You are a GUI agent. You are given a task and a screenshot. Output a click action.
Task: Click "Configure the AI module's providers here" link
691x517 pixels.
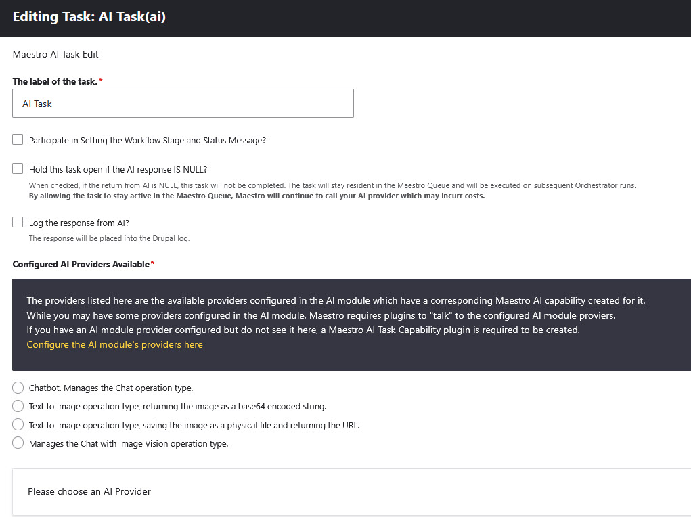point(114,344)
